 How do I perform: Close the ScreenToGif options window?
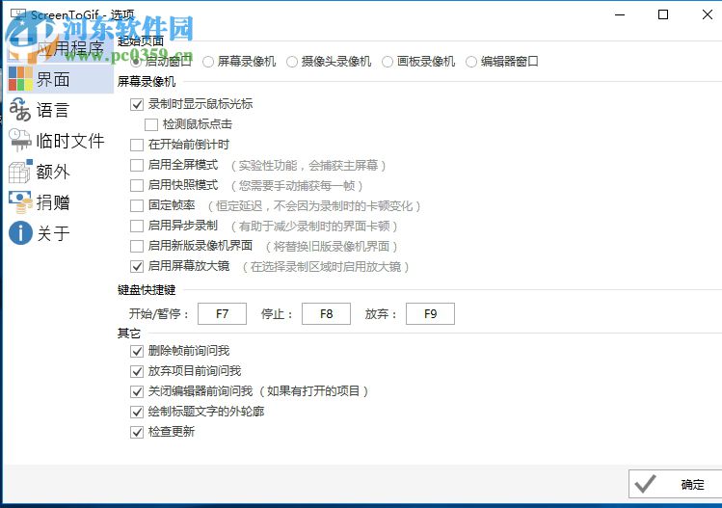pos(708,14)
